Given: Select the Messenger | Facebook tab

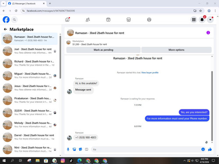Looking at the screenshot, I should coord(26,3).
